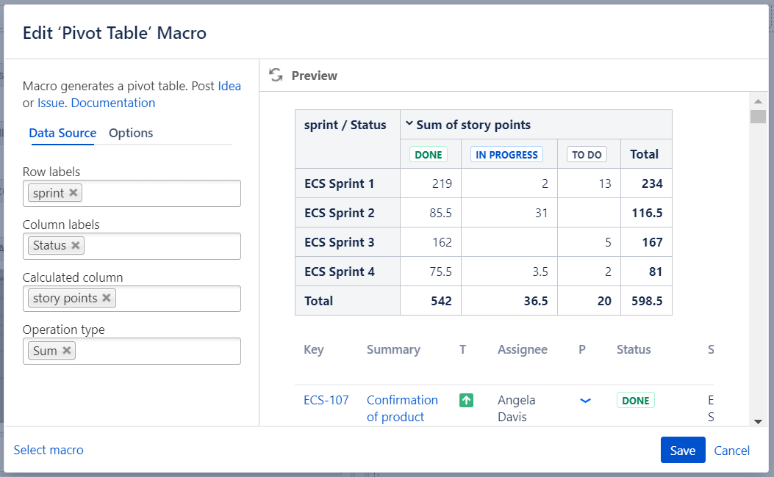Image resolution: width=774 pixels, height=477 pixels.
Task: Open the ECS-107 issue key link
Action: pyautogui.click(x=326, y=400)
